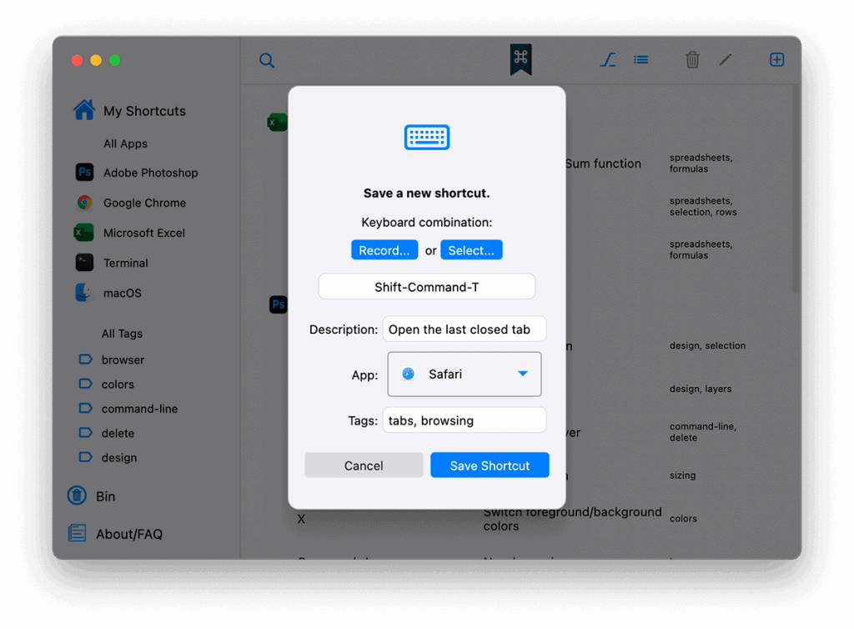Select the command-line tag label
854x629 pixels.
pos(139,409)
